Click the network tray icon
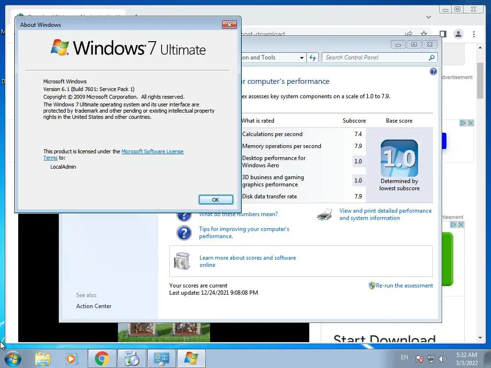 click(431, 359)
